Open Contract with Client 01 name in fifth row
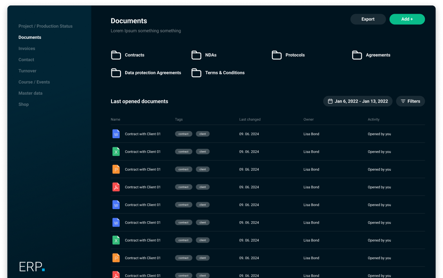 pyautogui.click(x=143, y=205)
